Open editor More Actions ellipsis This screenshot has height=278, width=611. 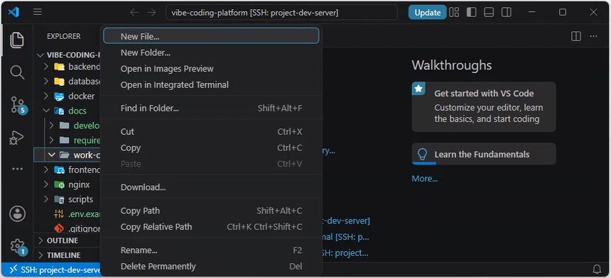click(593, 36)
